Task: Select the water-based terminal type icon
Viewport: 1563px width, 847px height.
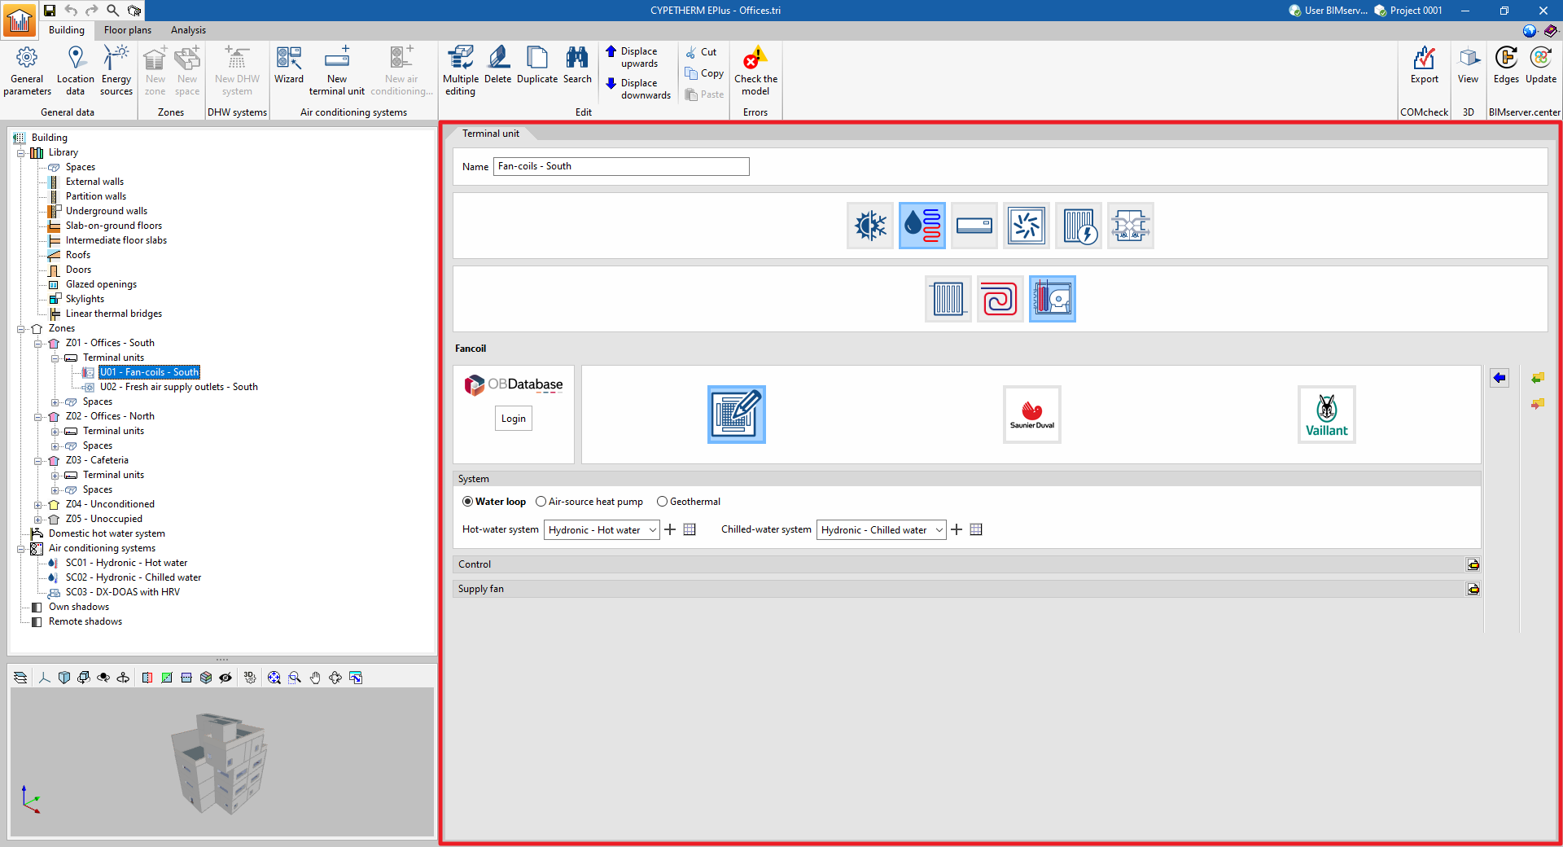Action: (x=922, y=226)
